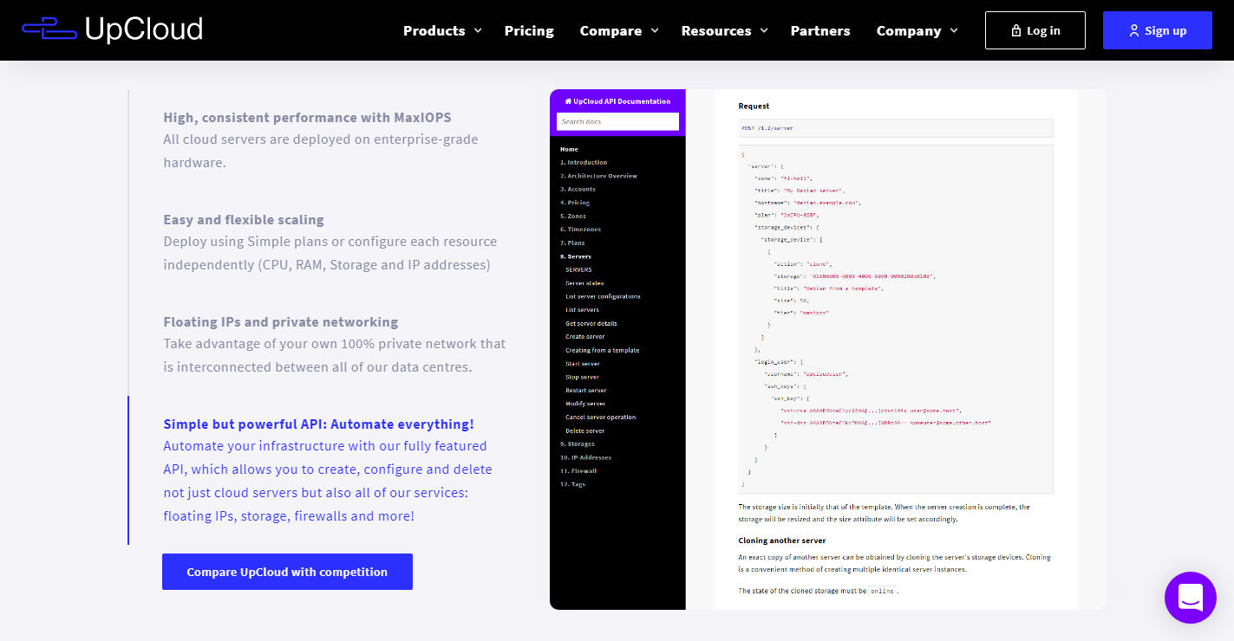The width and height of the screenshot is (1234, 641).
Task: Click the home icon beside UpCloud API Documentation
Action: click(x=568, y=101)
